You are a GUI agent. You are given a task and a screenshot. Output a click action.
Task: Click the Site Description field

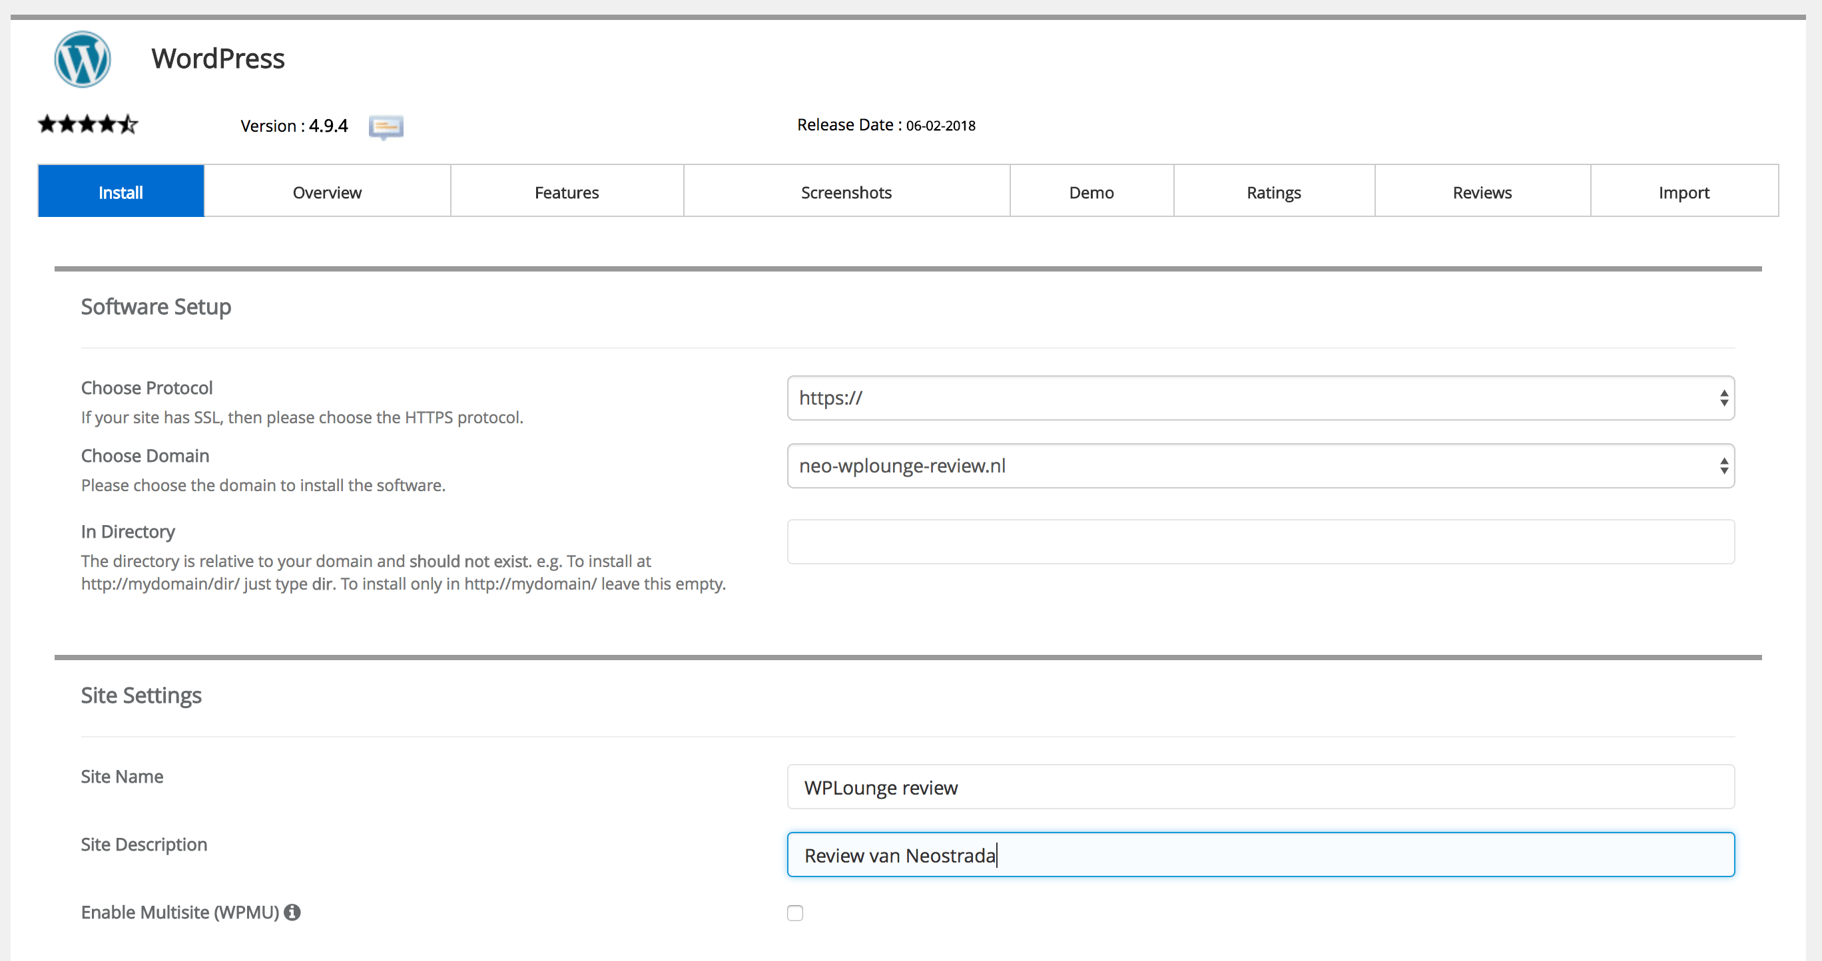[1261, 855]
